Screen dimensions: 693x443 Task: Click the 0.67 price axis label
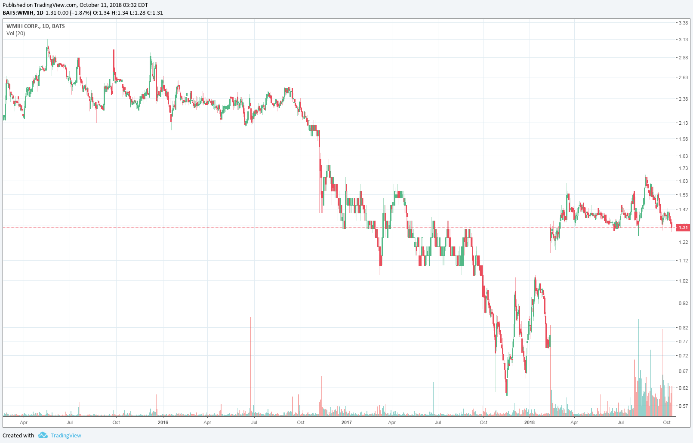[683, 371]
